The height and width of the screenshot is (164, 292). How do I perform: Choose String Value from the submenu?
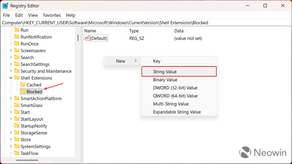pos(179,72)
